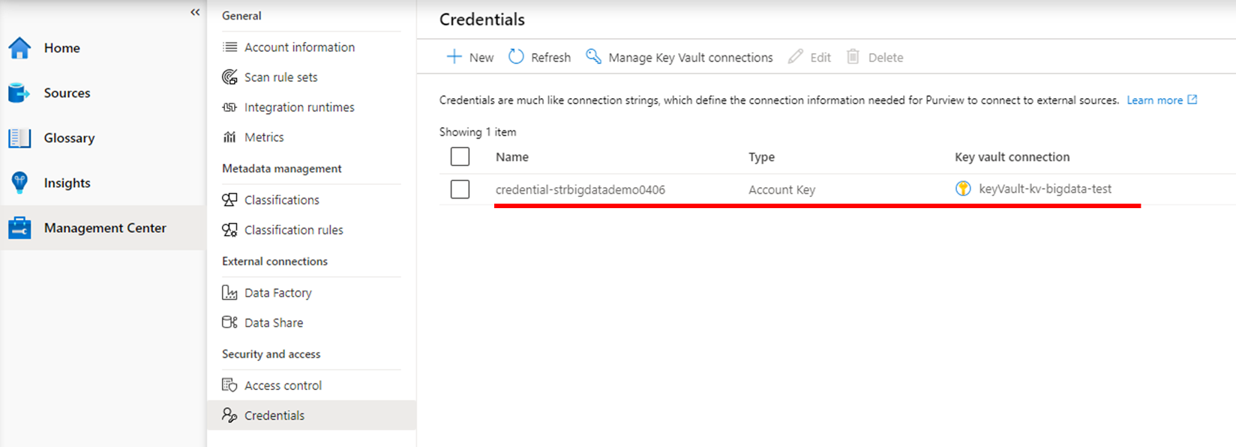Click the Access control icon

tap(229, 386)
